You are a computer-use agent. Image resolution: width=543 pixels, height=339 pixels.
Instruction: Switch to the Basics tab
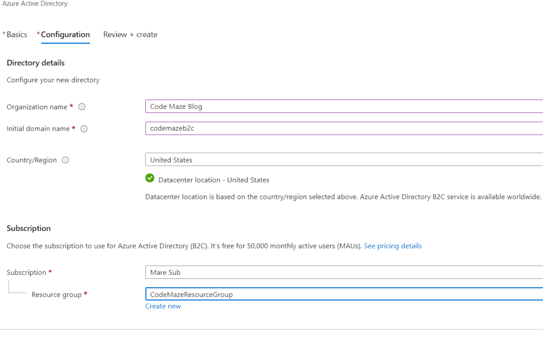point(17,35)
